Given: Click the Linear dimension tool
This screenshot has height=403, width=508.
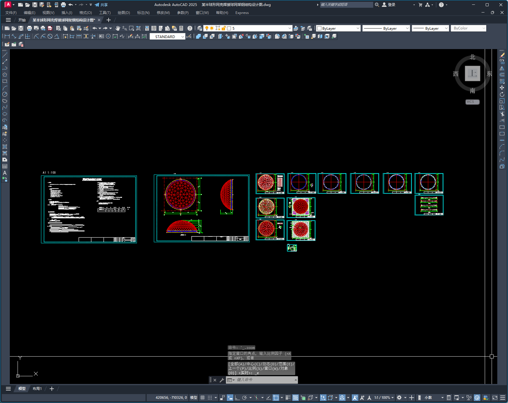Looking at the screenshot, I should click(x=7, y=36).
